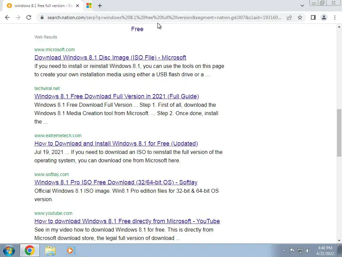
Task: Switch to the Microsoft logo tab
Action: [x=89, y=6]
